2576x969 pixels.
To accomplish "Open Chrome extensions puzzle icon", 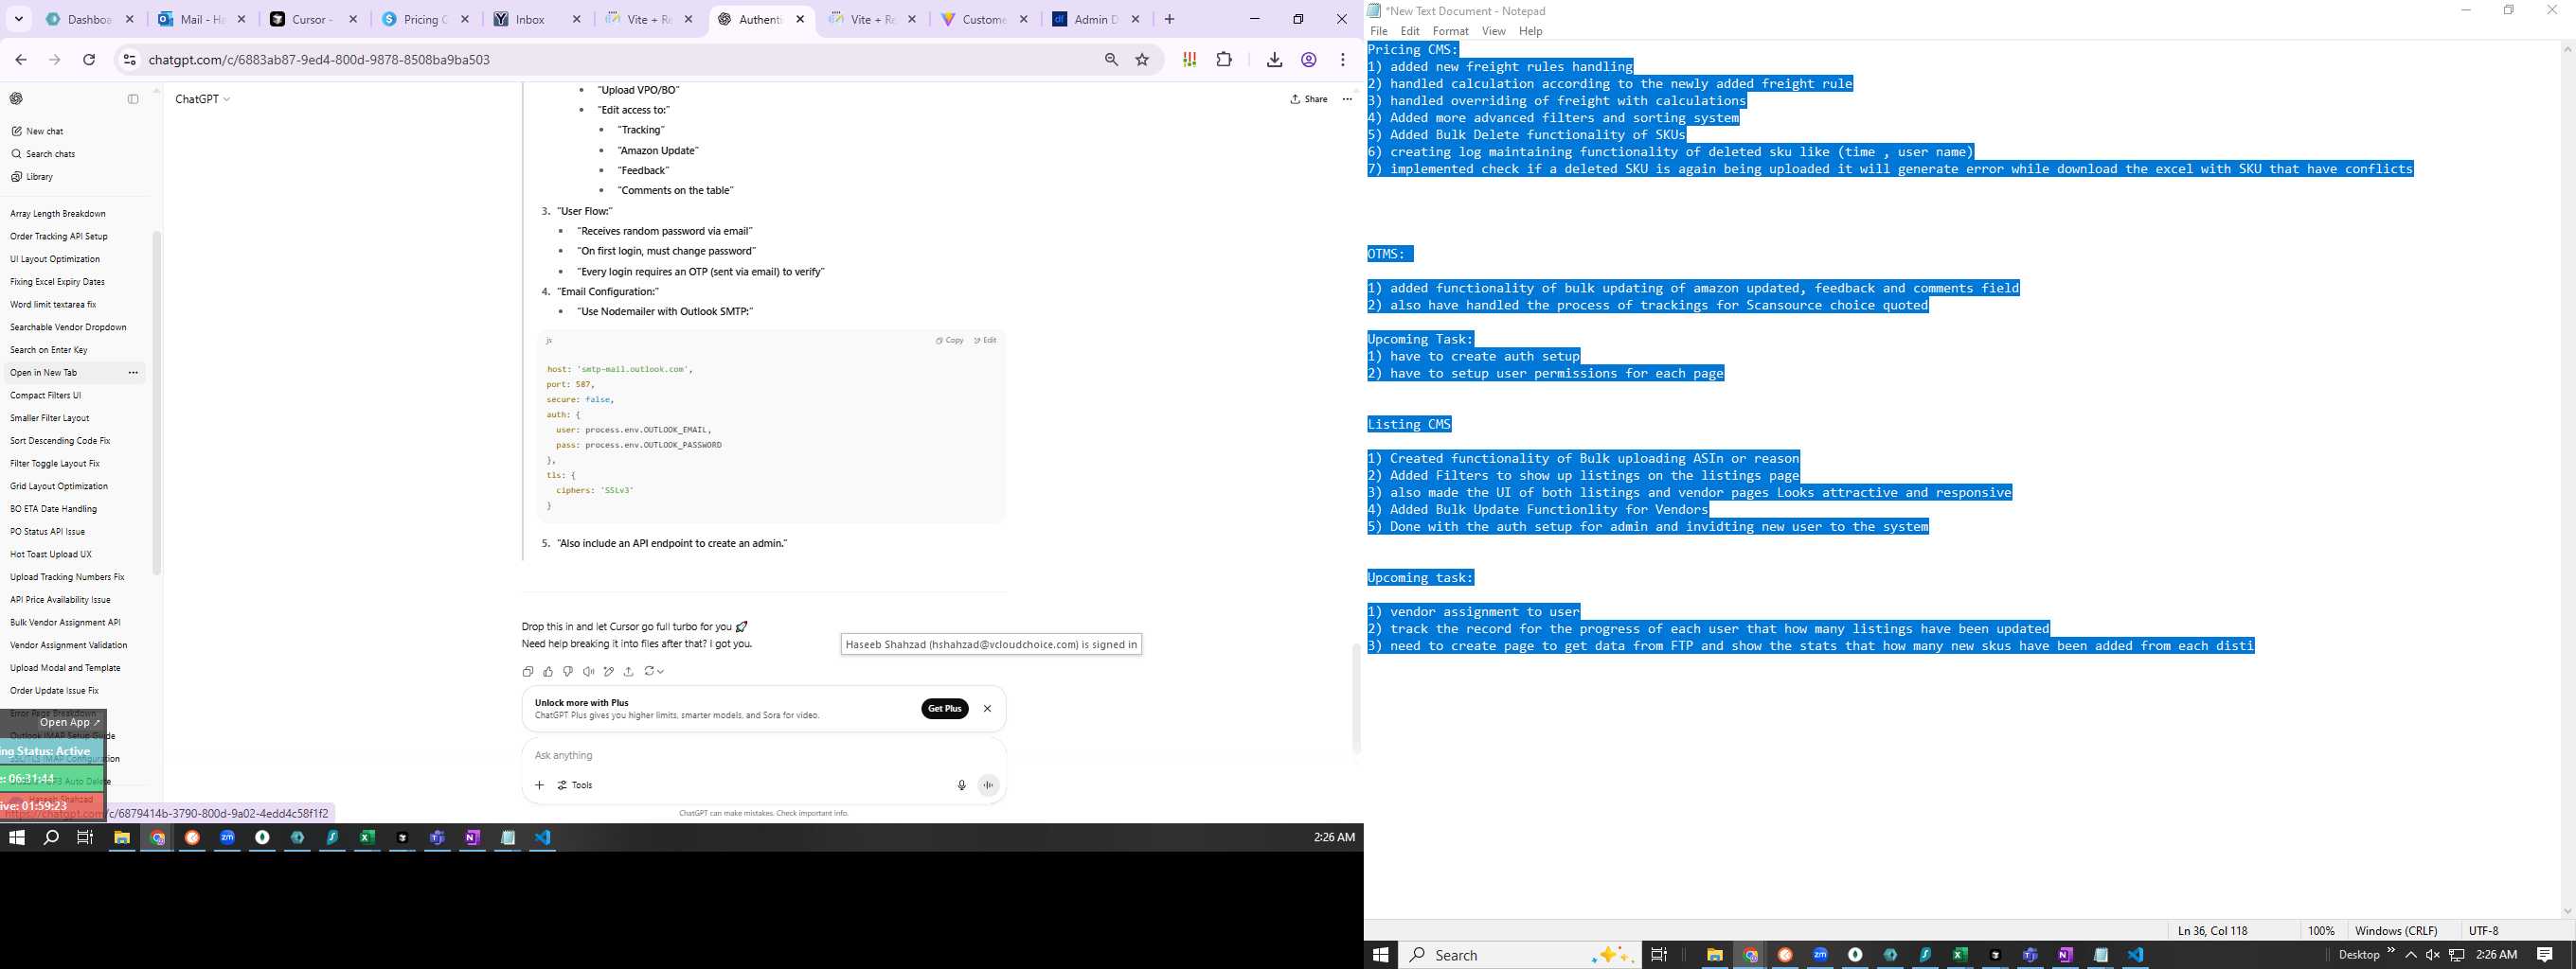I will [1224, 60].
